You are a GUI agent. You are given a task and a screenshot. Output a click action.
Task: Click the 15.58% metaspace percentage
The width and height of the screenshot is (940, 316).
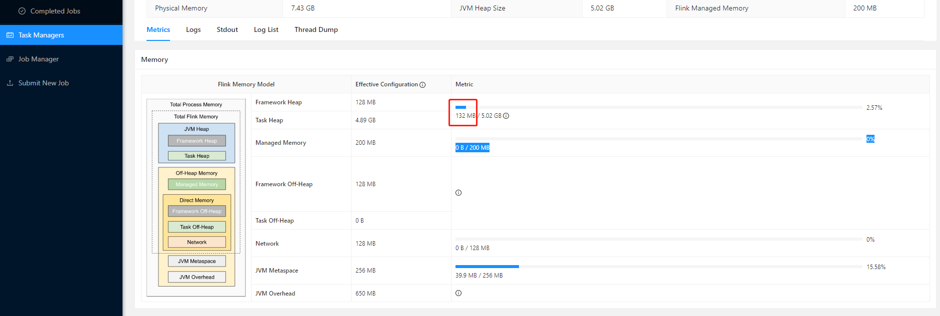click(876, 267)
